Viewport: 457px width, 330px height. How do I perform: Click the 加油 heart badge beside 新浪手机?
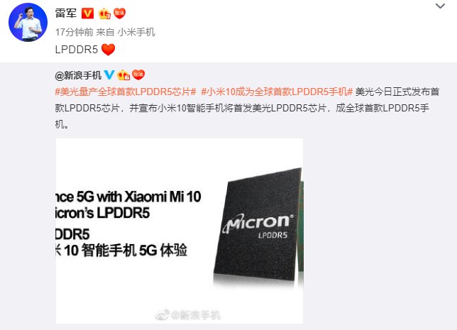[138, 75]
